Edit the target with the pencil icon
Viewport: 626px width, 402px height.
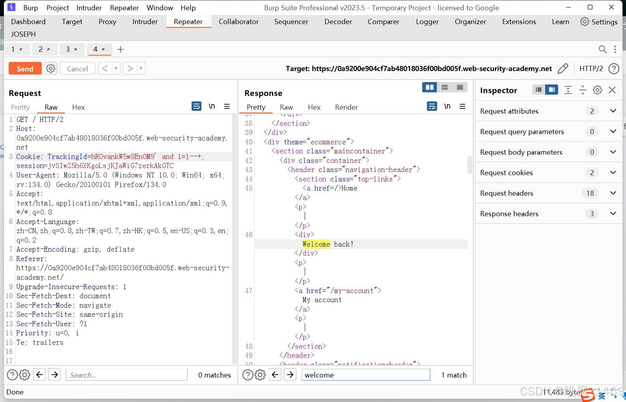tap(563, 69)
